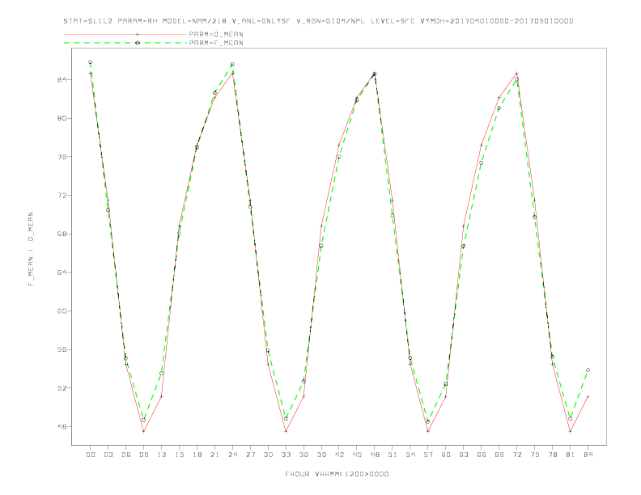641x495 pixels.
Task: Click the vertical axis title F_MEAN | O_MEAN
Action: [x=31, y=249]
